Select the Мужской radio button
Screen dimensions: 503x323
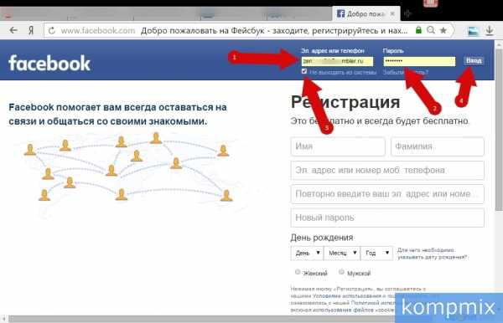341,272
